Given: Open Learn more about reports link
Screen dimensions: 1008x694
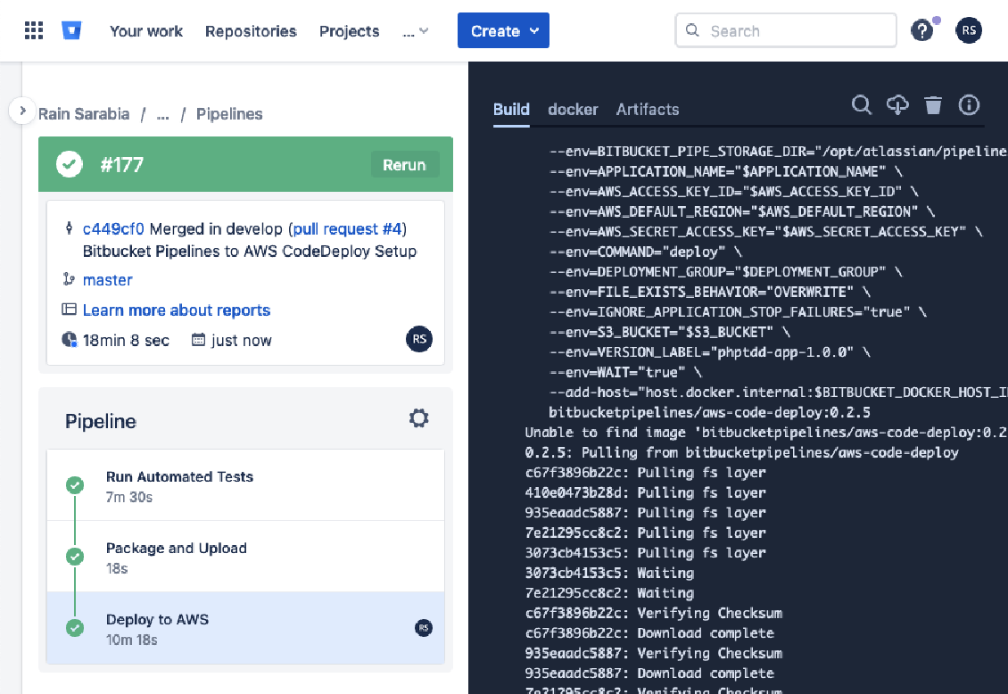Looking at the screenshot, I should 176,310.
